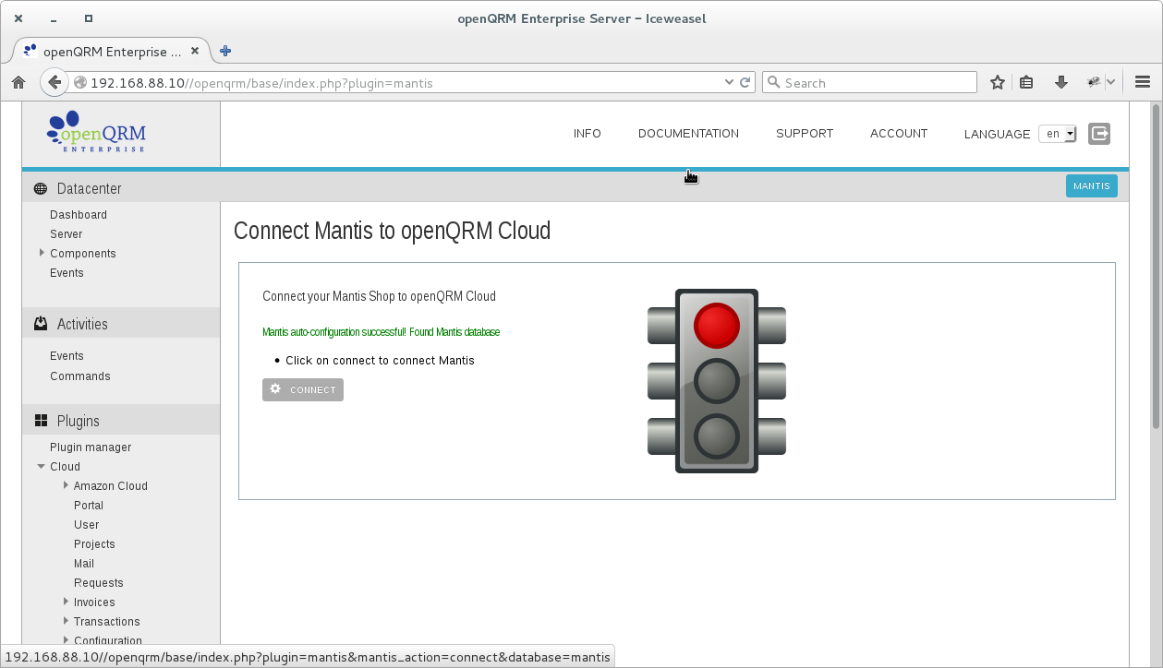Expand the Amazon Cloud submenu

[66, 485]
